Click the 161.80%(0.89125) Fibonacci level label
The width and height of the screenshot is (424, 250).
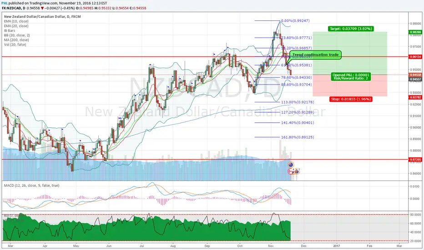pos(298,137)
